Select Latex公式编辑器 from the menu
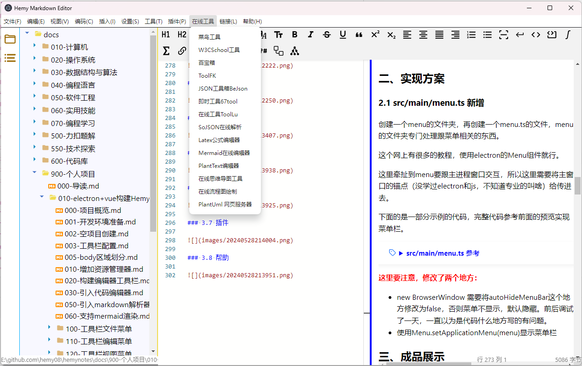Viewport: 582px width, 366px height. [x=219, y=140]
